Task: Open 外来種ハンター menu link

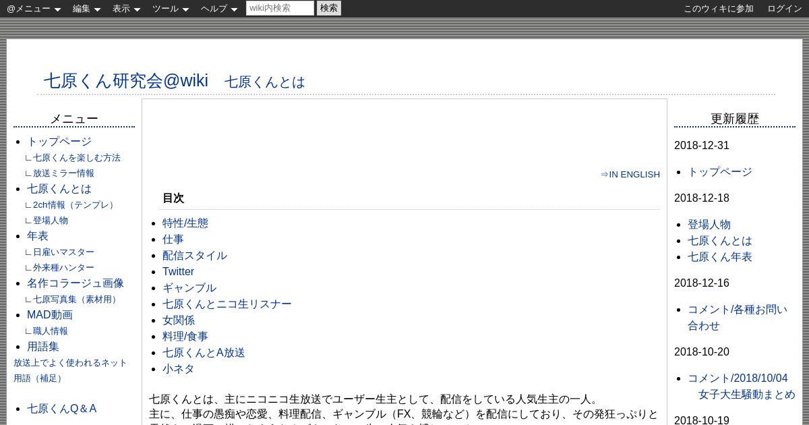Action: [x=63, y=268]
